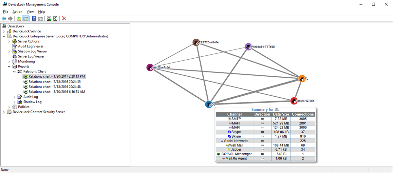Open the View menu
This screenshot has width=393, height=173.
[x=30, y=12]
